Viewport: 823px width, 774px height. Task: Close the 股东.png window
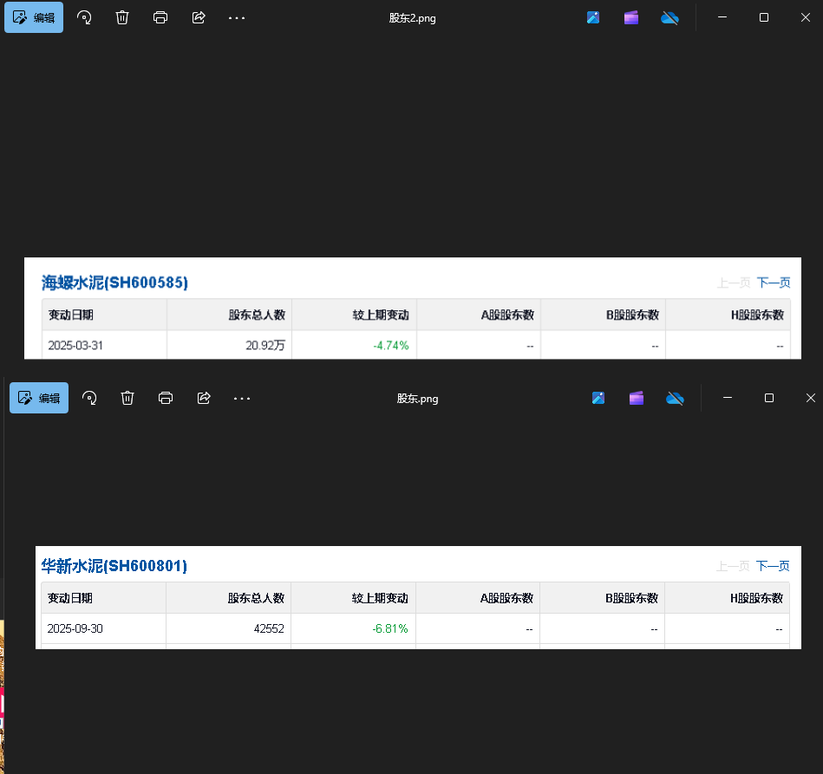tap(810, 398)
